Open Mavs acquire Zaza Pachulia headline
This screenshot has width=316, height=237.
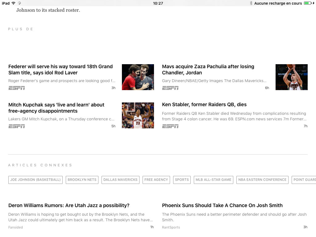pyautogui.click(x=208, y=69)
